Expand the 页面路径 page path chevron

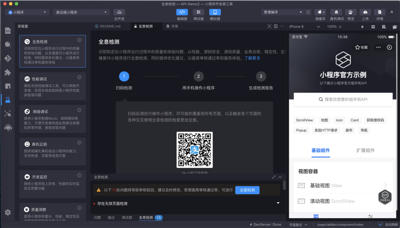click(x=306, y=225)
